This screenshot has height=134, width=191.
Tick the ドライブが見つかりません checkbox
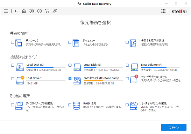pyautogui.click(x=127, y=78)
